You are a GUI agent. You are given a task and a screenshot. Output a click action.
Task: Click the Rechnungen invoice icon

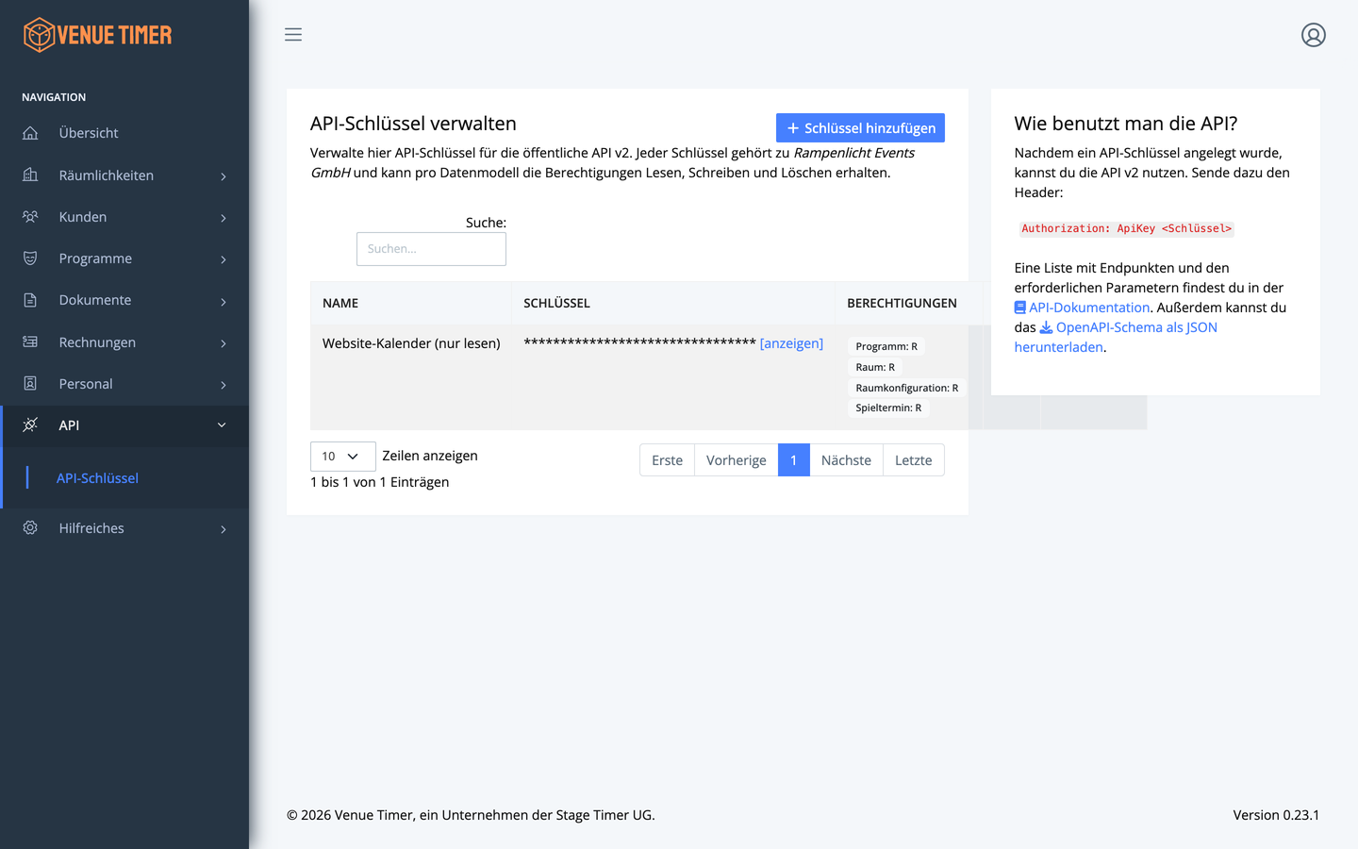[x=30, y=342]
